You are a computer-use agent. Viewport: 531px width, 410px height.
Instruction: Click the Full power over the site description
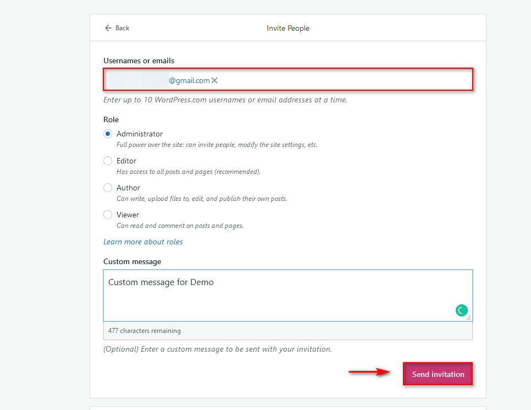click(217, 145)
